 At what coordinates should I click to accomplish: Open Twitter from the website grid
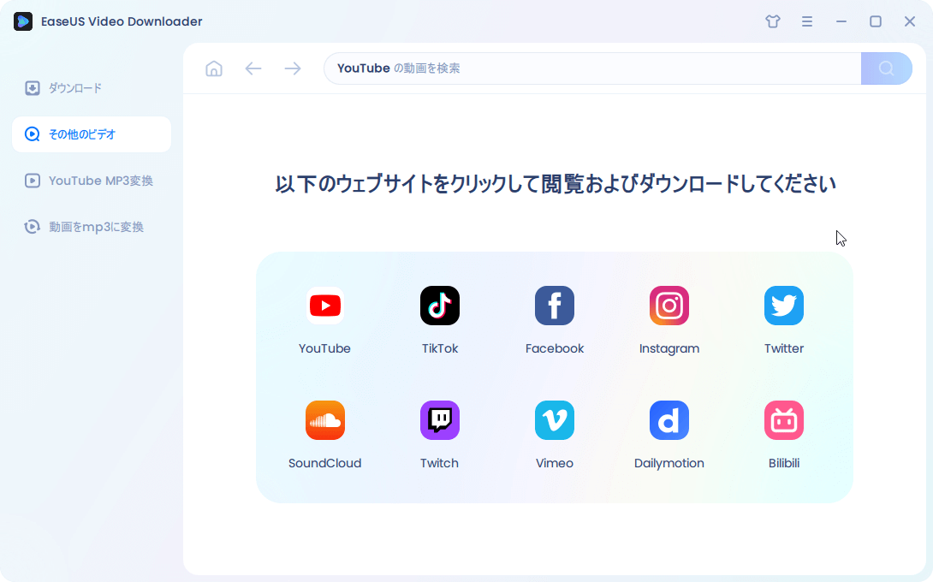(783, 306)
